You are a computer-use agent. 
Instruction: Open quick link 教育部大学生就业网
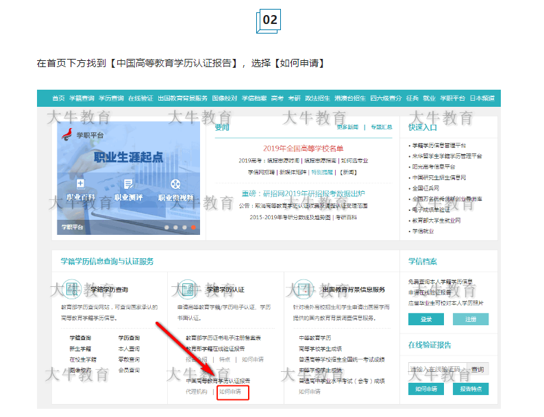click(436, 220)
